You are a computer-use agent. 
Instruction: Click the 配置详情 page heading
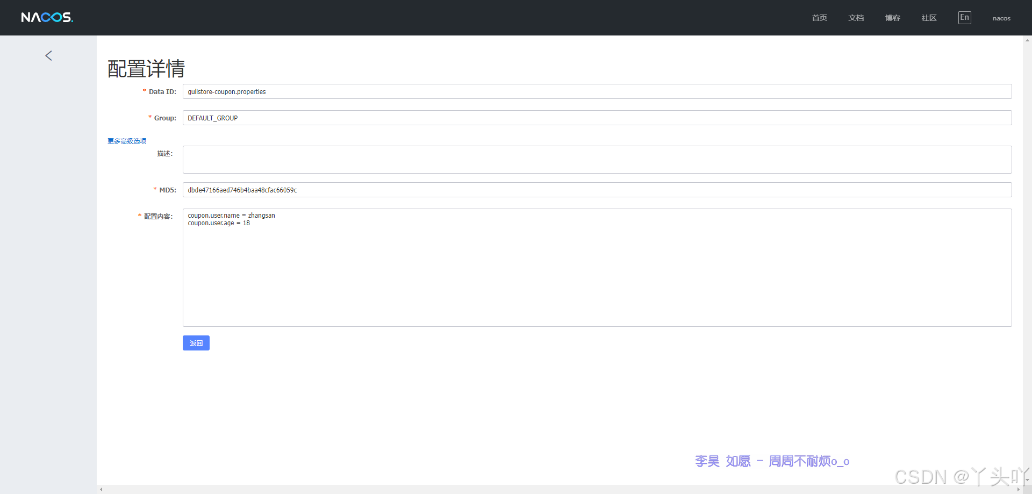(x=146, y=68)
